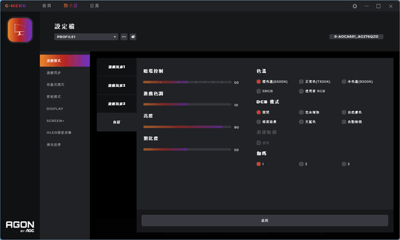Viewport: 400px width, 240px height.
Task: Open the settings gear in title bar
Action: pos(354,6)
